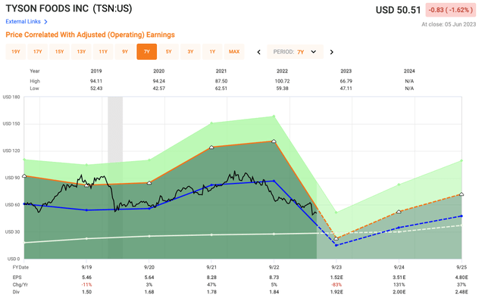Switch to the 5Y time range
Image resolution: width=485 pixels, height=298 pixels.
168,51
